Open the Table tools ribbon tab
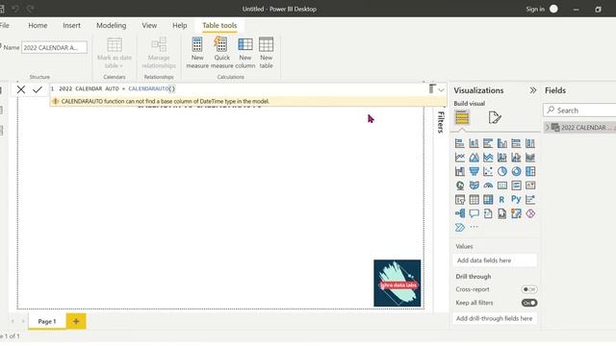The height and width of the screenshot is (346, 616). pyautogui.click(x=219, y=26)
